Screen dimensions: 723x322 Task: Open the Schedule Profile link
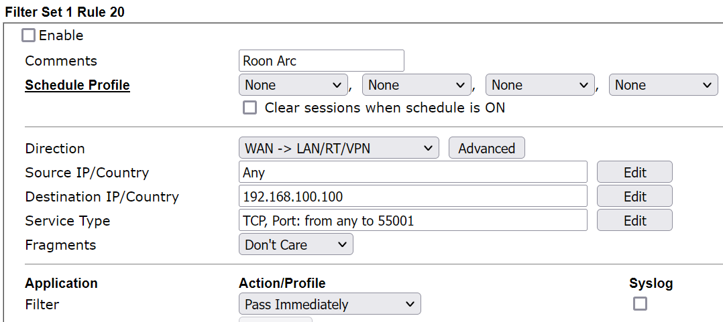78,85
